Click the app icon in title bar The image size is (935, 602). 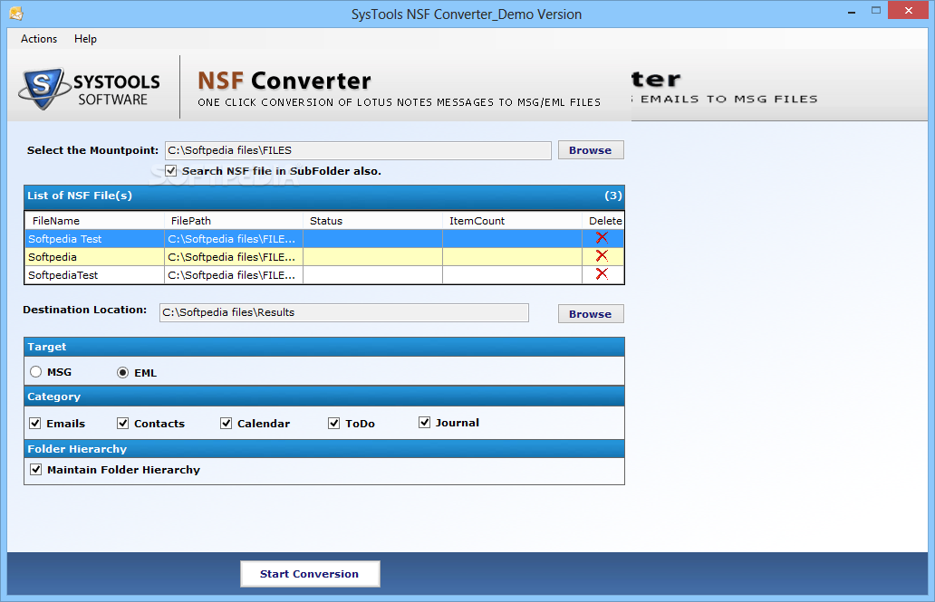(16, 13)
